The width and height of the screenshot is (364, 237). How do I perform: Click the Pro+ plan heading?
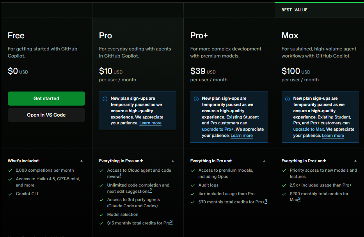(199, 35)
